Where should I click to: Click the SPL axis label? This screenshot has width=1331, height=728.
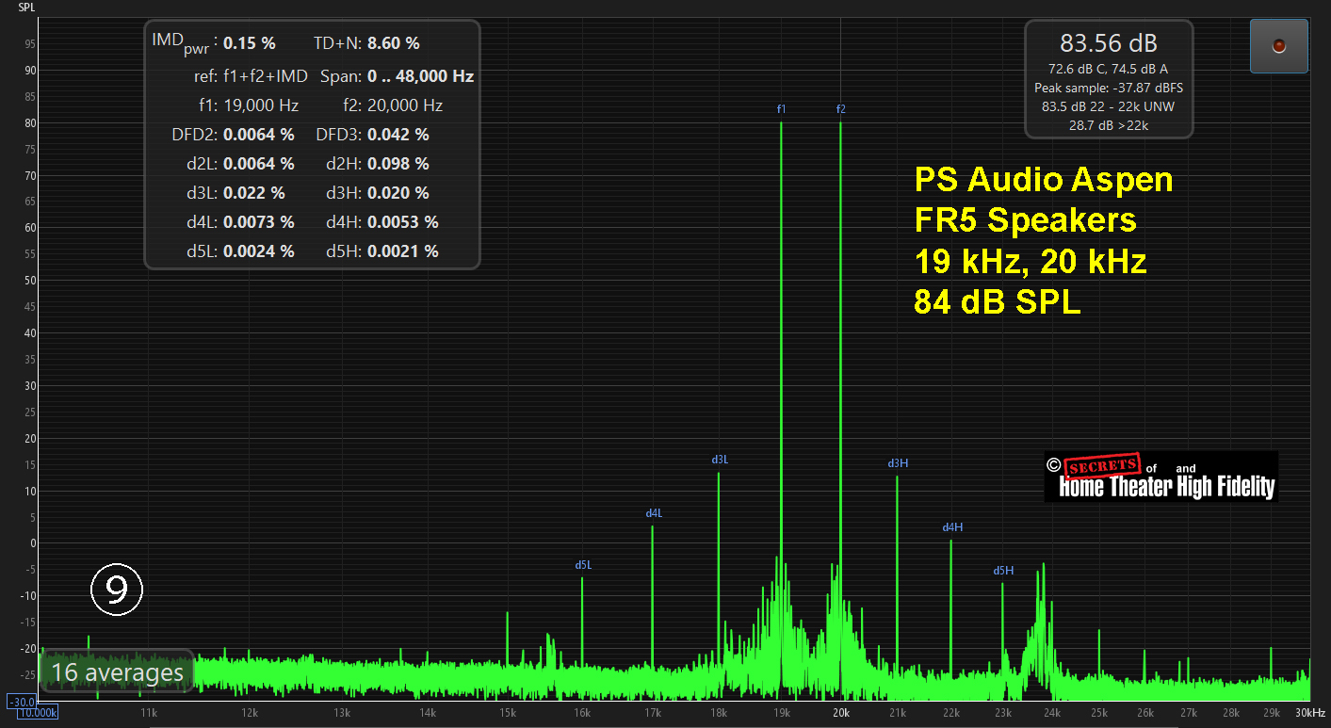tap(26, 7)
